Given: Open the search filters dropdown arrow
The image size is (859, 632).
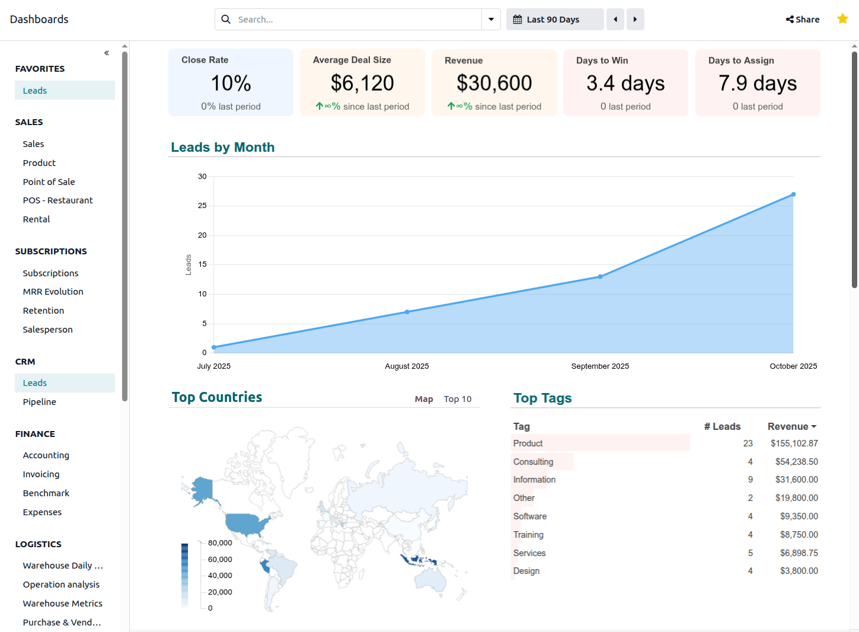Looking at the screenshot, I should 491,19.
